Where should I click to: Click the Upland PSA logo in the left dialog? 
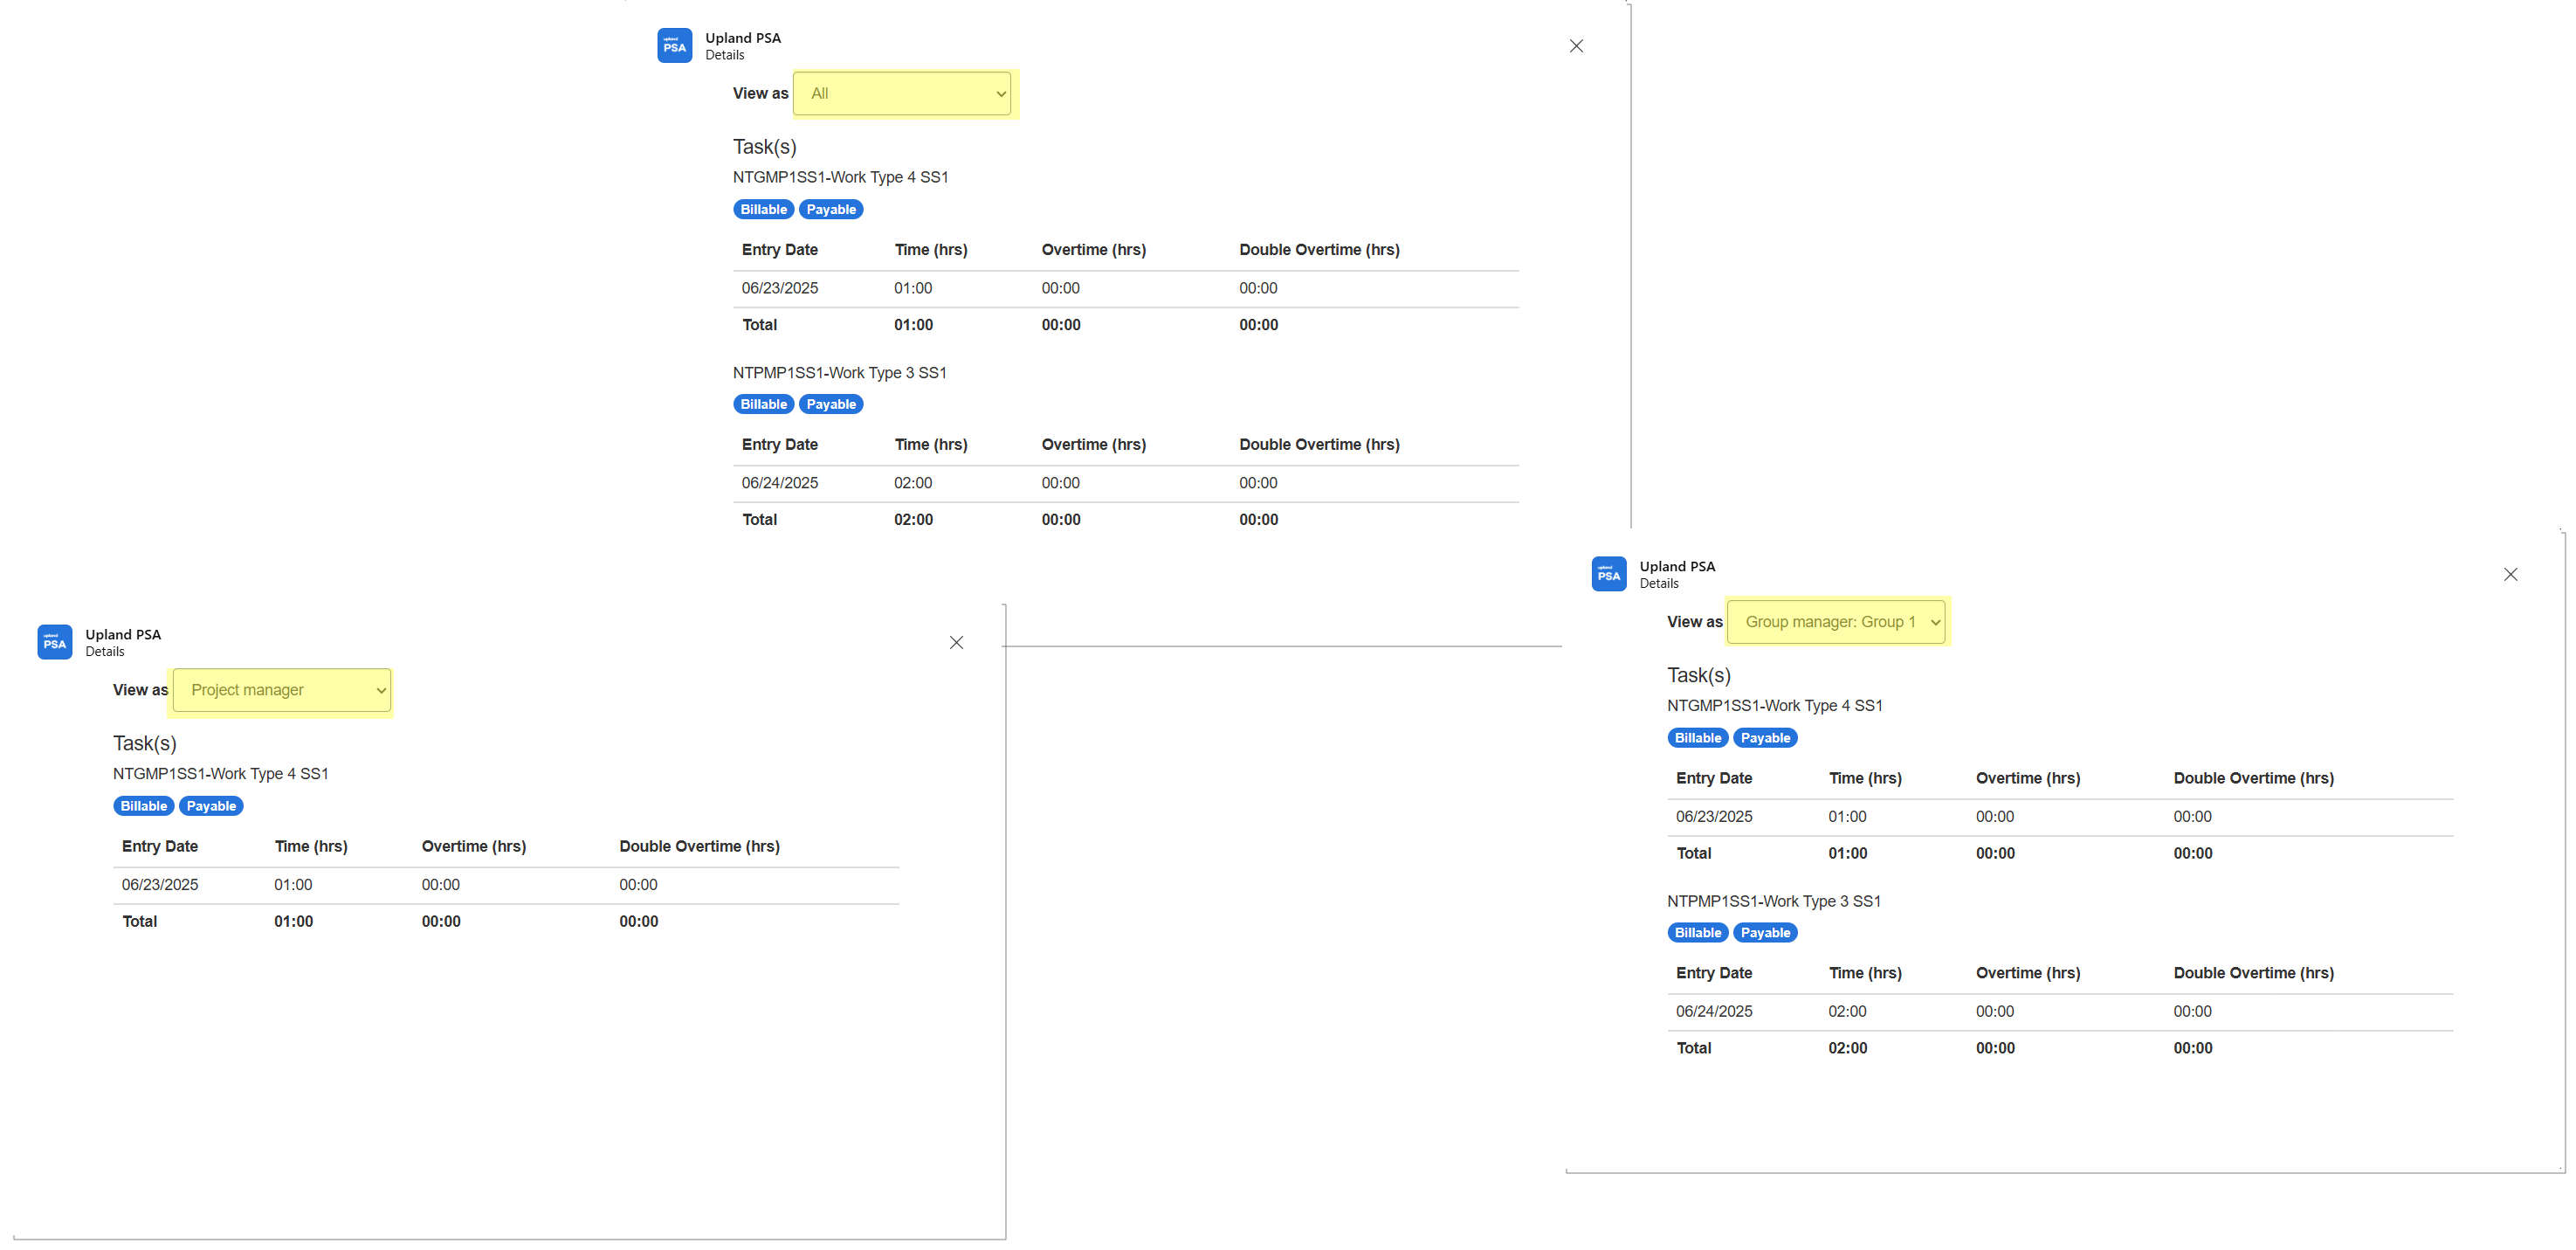pos(55,642)
